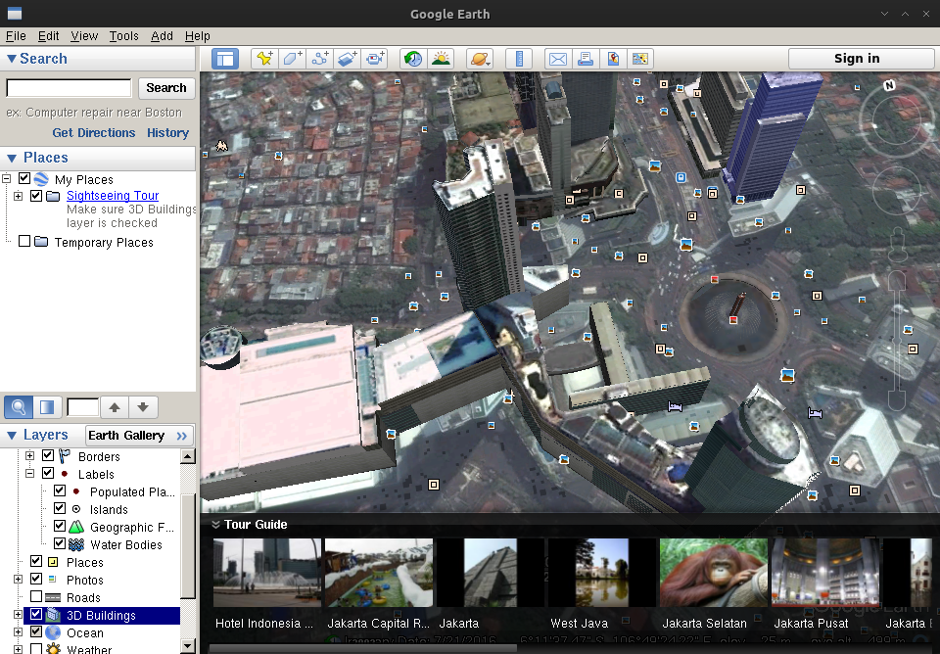Viewport: 940px width, 654px height.
Task: Open the Jakarta Selatan orangutan thumbnail
Action: 713,573
